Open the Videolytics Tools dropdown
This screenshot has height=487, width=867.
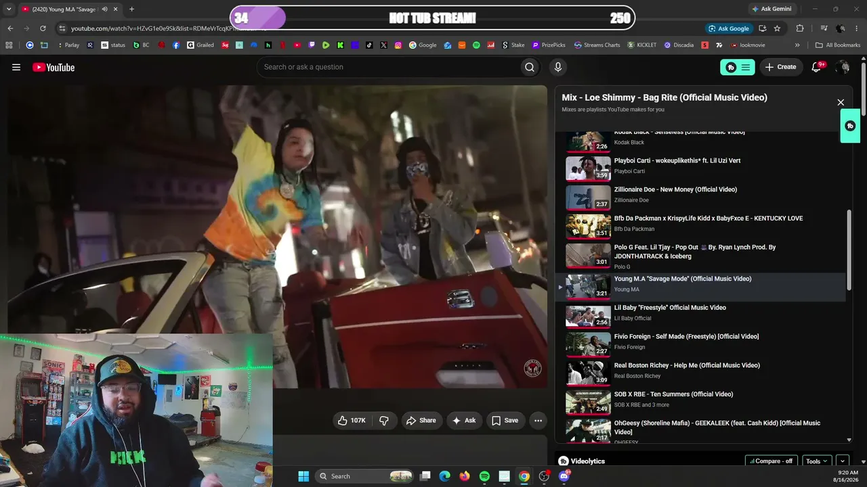(x=817, y=461)
